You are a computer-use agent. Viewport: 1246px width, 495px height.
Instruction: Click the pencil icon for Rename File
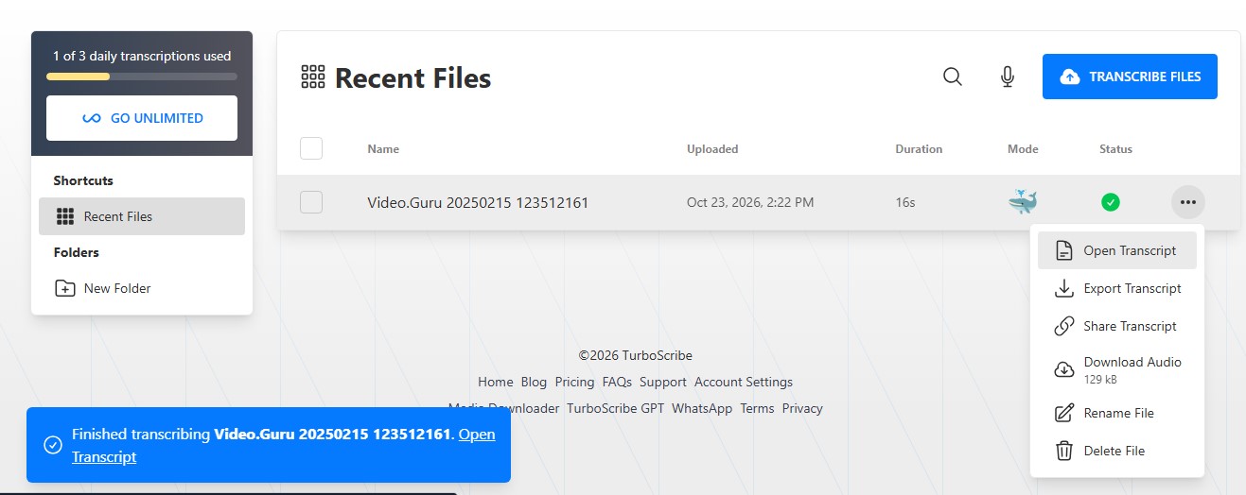1064,413
